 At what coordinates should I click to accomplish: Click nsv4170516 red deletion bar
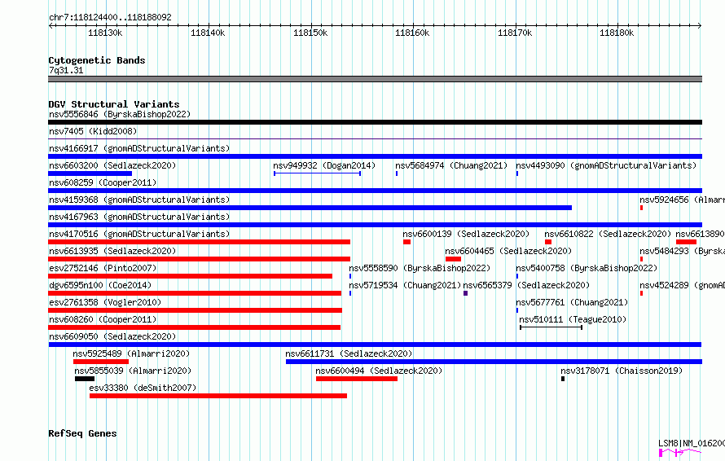pyautogui.click(x=200, y=242)
